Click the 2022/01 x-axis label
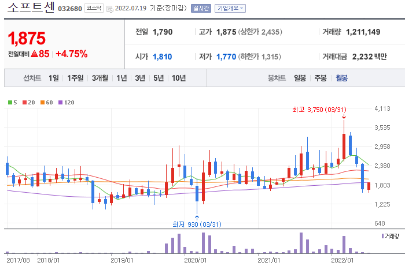The width and height of the screenshot is (405, 266). [x=343, y=260]
